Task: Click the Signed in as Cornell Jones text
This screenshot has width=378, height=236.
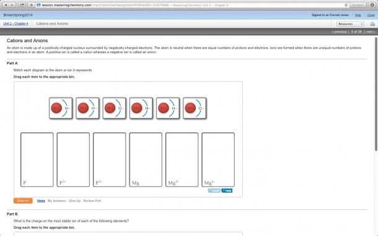Action: [330, 15]
